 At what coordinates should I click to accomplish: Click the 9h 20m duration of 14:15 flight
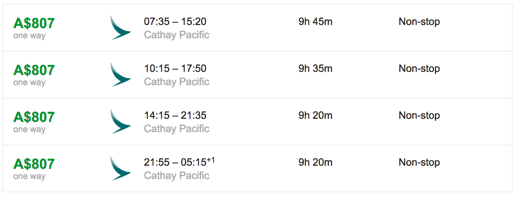pos(315,115)
